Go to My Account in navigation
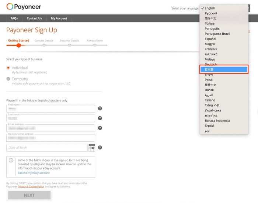Image resolution: width=258 pixels, height=203 pixels. pos(59,18)
